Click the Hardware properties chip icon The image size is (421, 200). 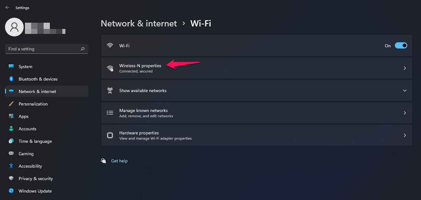point(110,135)
